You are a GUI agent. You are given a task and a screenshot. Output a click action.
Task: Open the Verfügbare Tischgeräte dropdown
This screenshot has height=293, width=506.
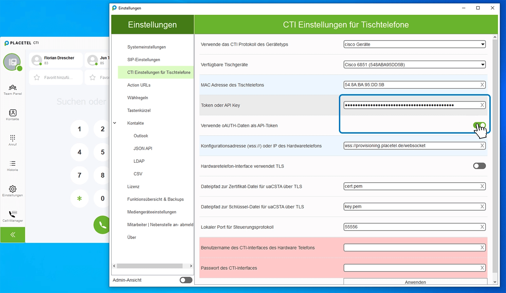[x=415, y=65]
